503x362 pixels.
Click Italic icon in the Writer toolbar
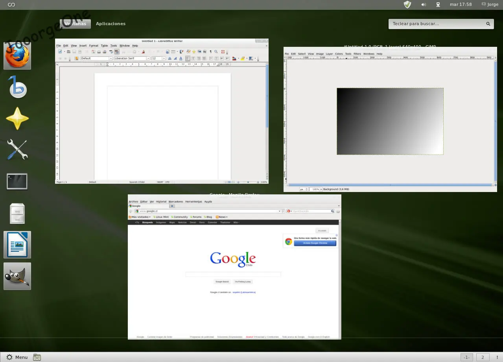[175, 58]
